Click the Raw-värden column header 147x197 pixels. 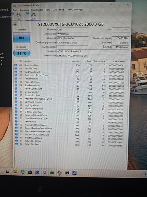(119, 61)
